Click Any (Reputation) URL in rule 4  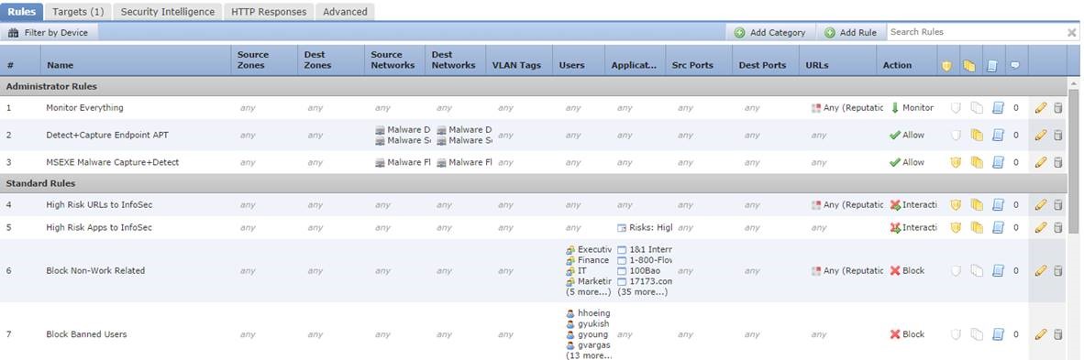tap(847, 204)
